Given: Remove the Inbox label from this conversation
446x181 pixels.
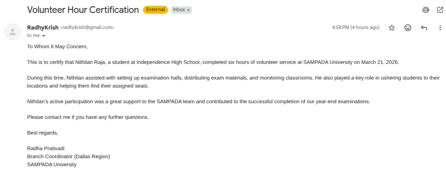Looking at the screenshot, I should (188, 10).
